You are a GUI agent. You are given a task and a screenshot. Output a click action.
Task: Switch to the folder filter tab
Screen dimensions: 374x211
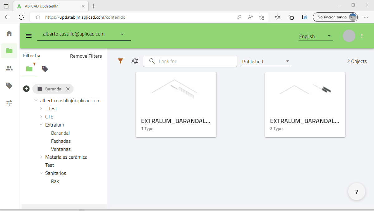[29, 69]
